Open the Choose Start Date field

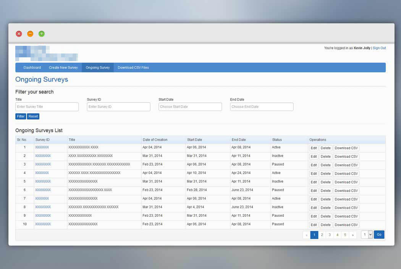tap(190, 107)
